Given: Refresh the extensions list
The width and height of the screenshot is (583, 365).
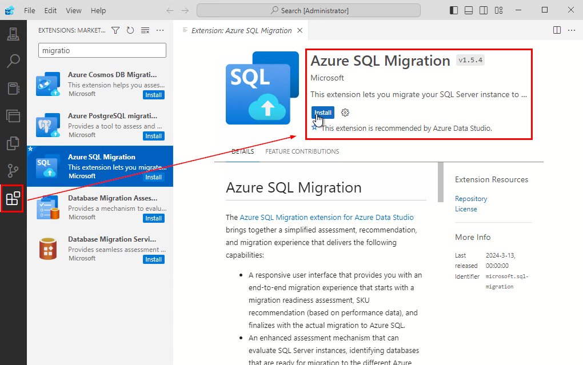Looking at the screenshot, I should pyautogui.click(x=130, y=30).
